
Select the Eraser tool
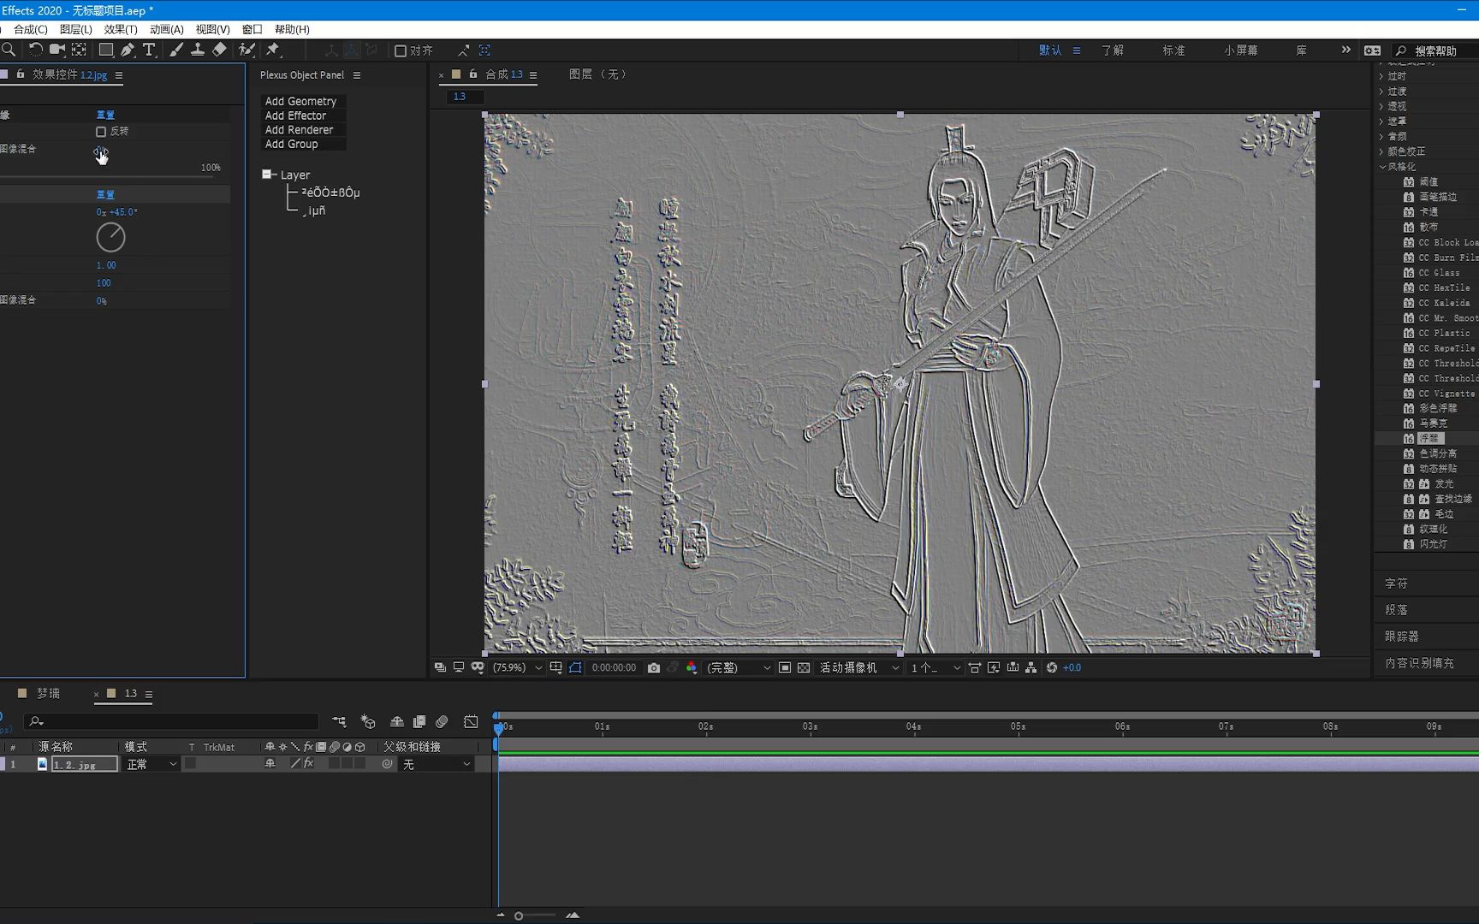click(x=220, y=50)
